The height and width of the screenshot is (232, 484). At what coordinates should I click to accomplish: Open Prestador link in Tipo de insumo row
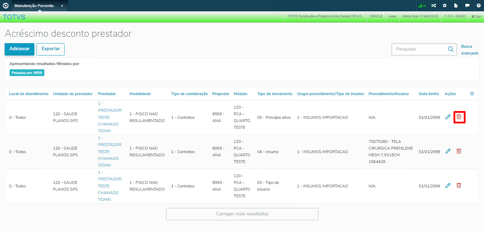pos(110,186)
